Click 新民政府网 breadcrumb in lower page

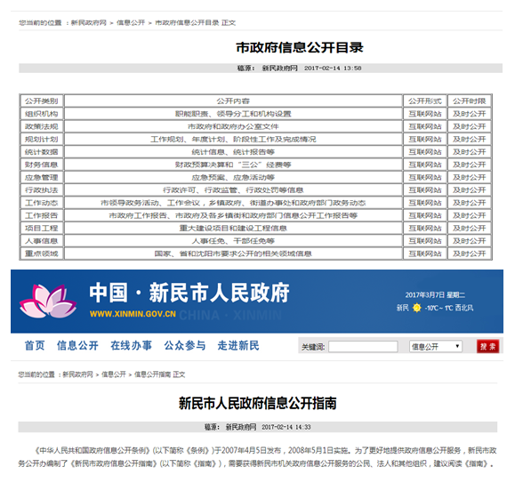(78, 374)
